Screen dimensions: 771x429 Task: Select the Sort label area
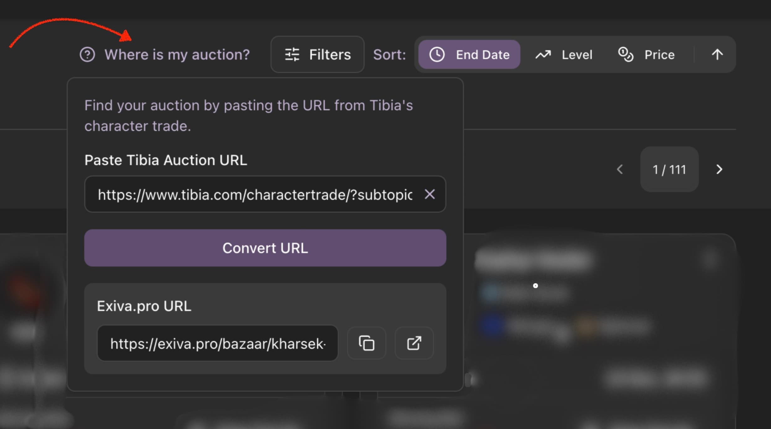[x=389, y=54]
